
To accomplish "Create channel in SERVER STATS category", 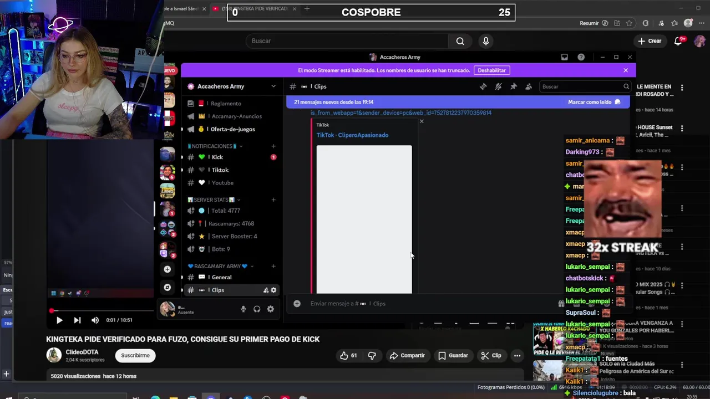I will click(273, 199).
